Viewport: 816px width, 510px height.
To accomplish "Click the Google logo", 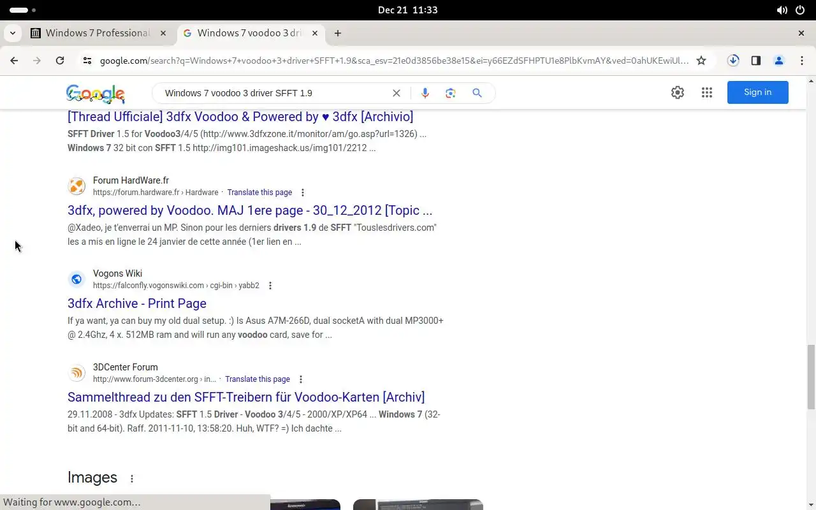I will (x=96, y=94).
